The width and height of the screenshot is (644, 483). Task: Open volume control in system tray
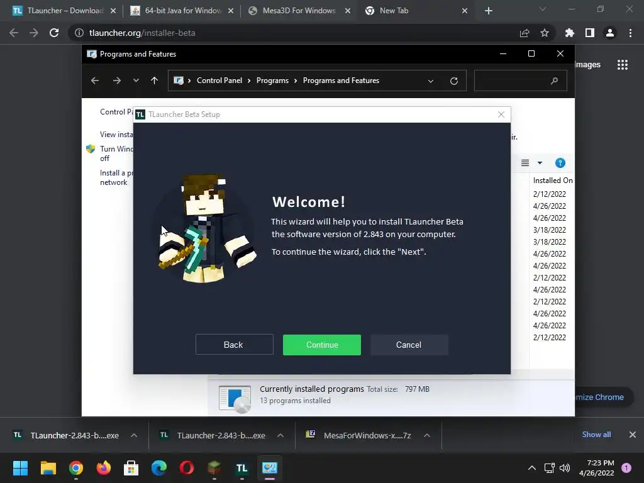pyautogui.click(x=565, y=468)
